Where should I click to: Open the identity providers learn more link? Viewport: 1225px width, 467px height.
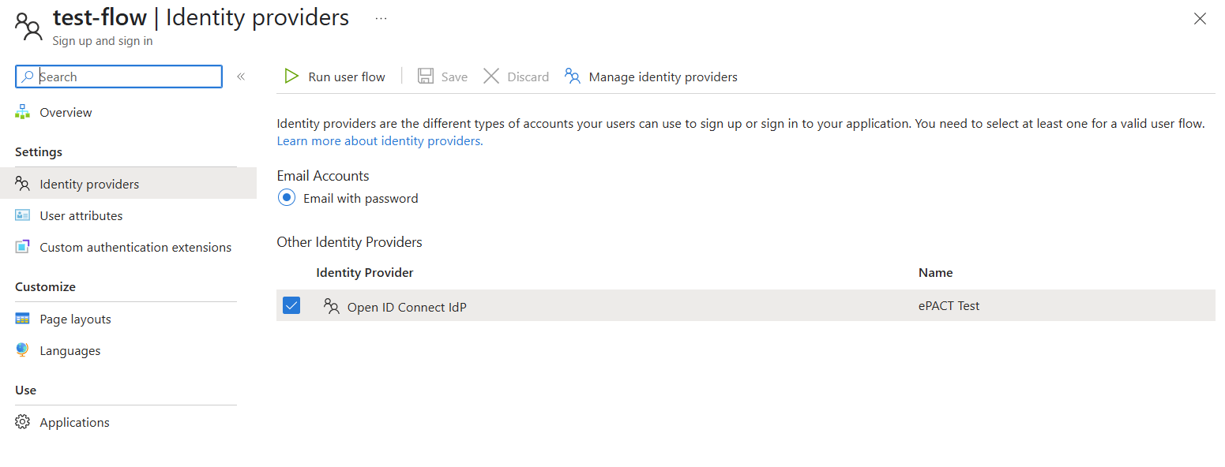pyautogui.click(x=379, y=140)
